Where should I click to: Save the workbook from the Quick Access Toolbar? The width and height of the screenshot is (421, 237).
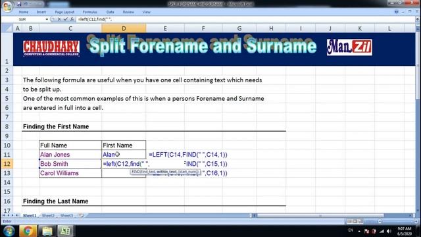pos(19,4)
